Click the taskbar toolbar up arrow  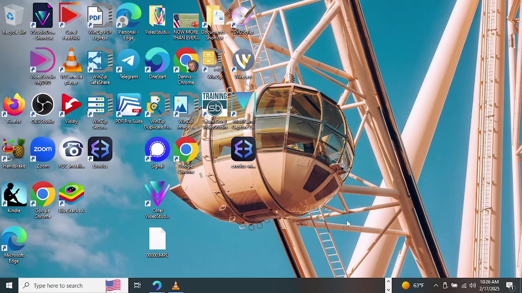coord(388,281)
